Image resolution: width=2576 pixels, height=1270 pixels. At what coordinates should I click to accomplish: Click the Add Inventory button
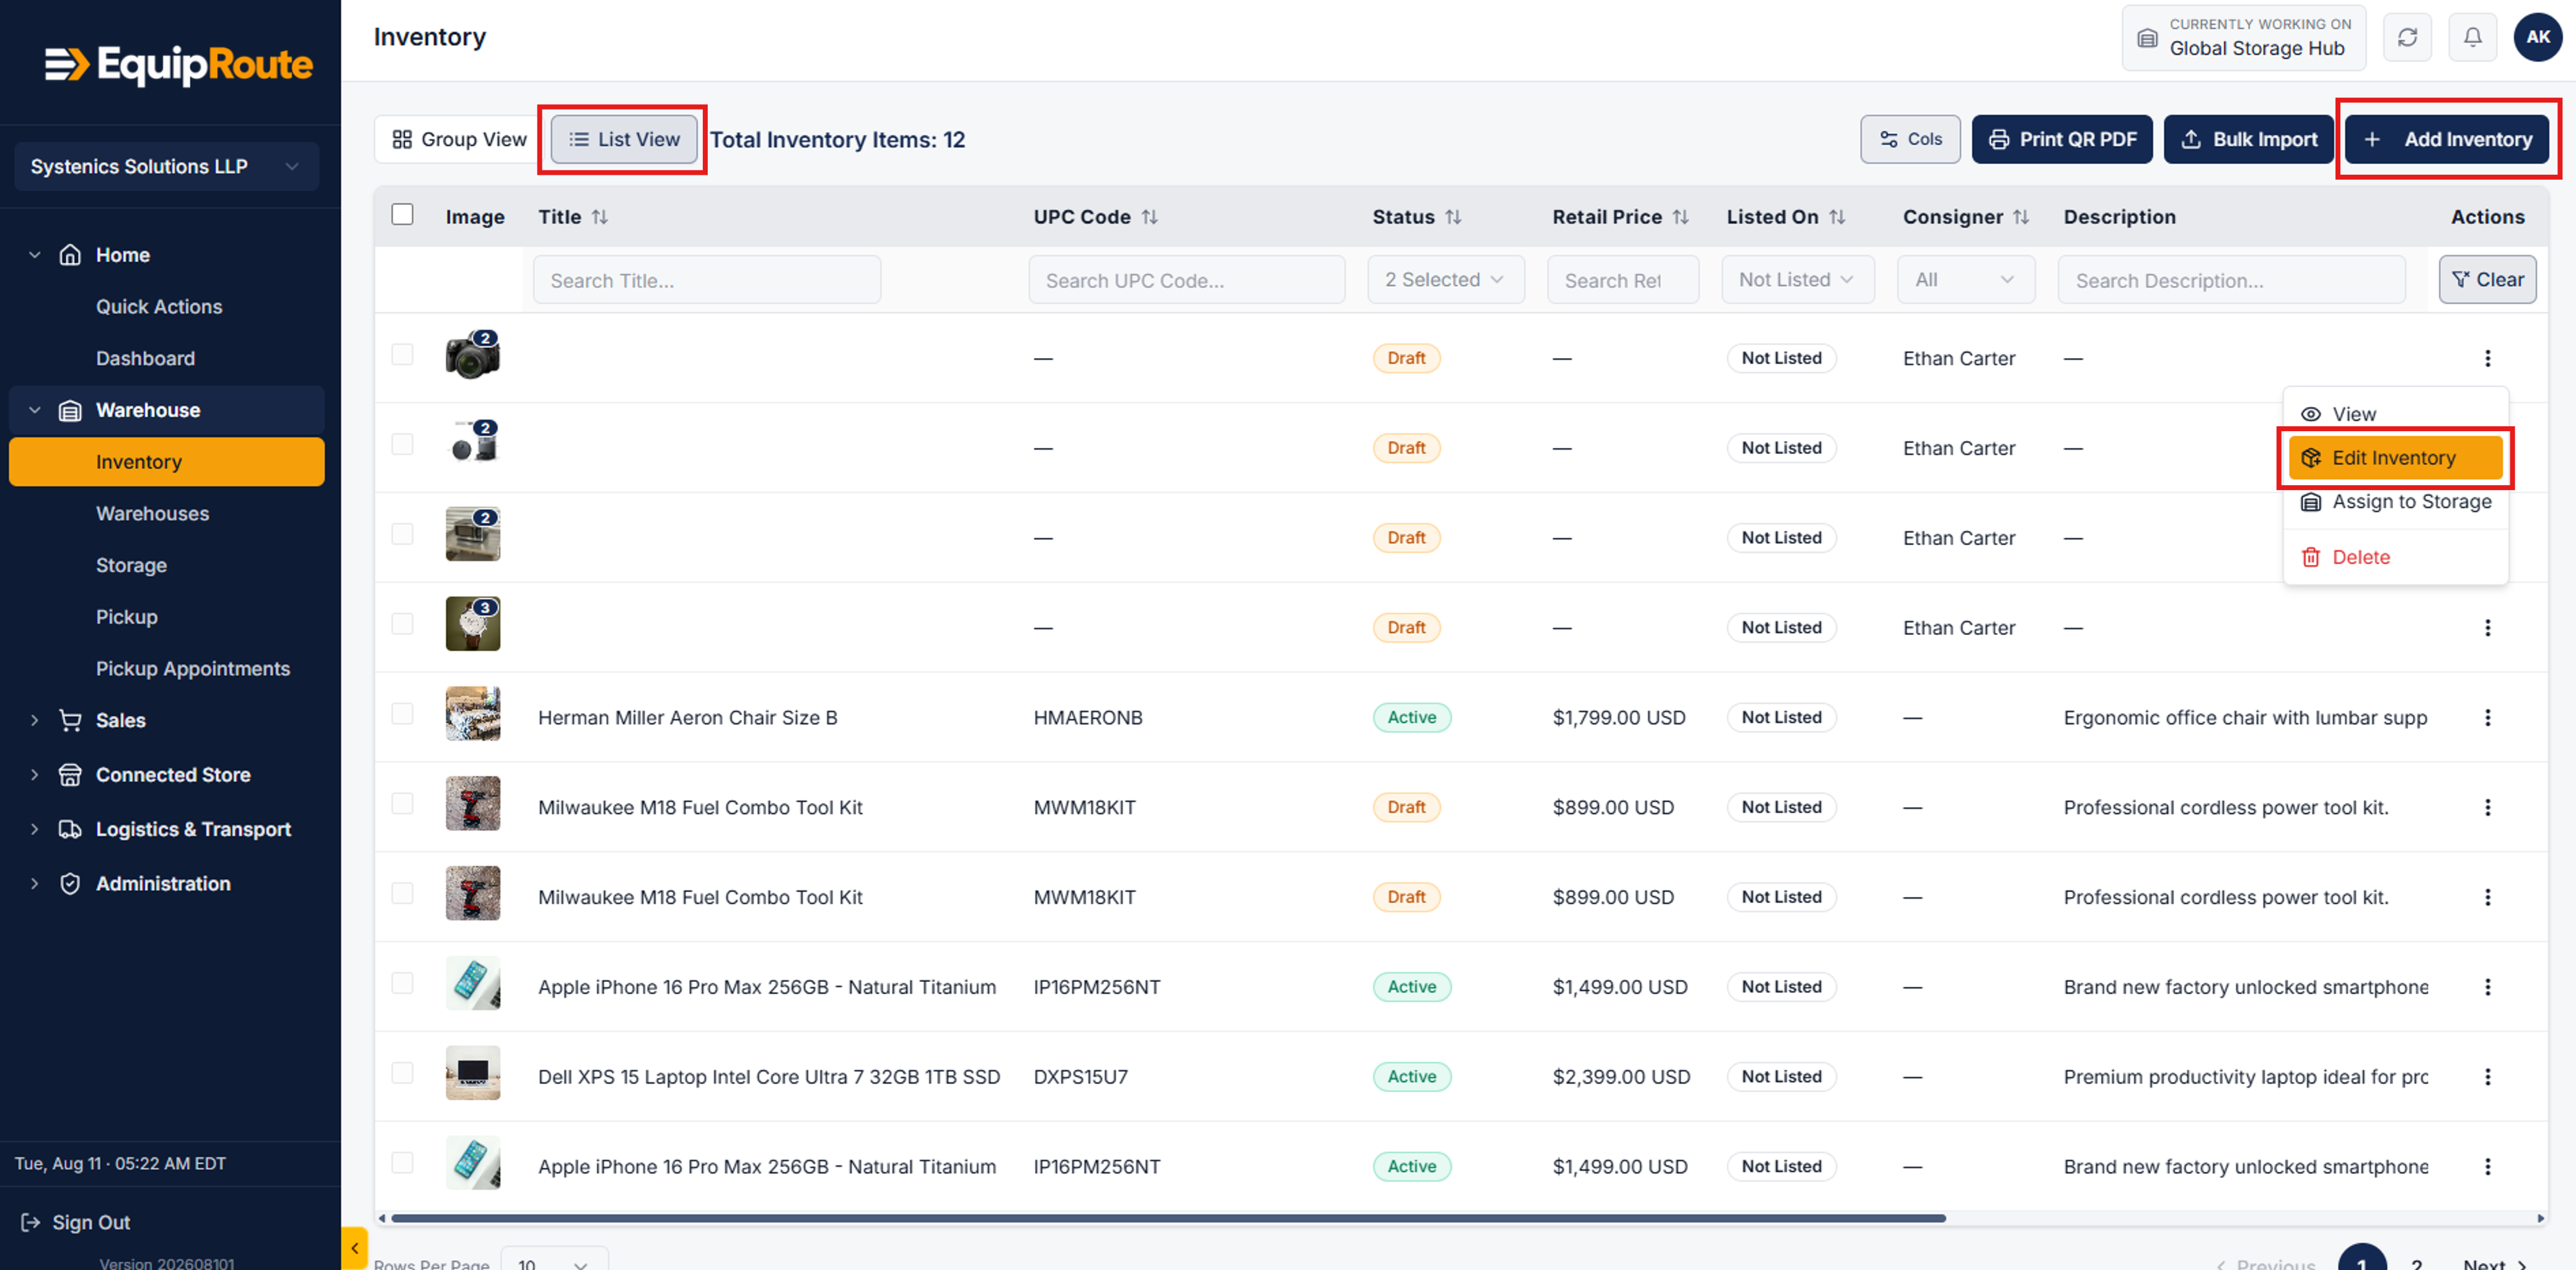coord(2447,139)
